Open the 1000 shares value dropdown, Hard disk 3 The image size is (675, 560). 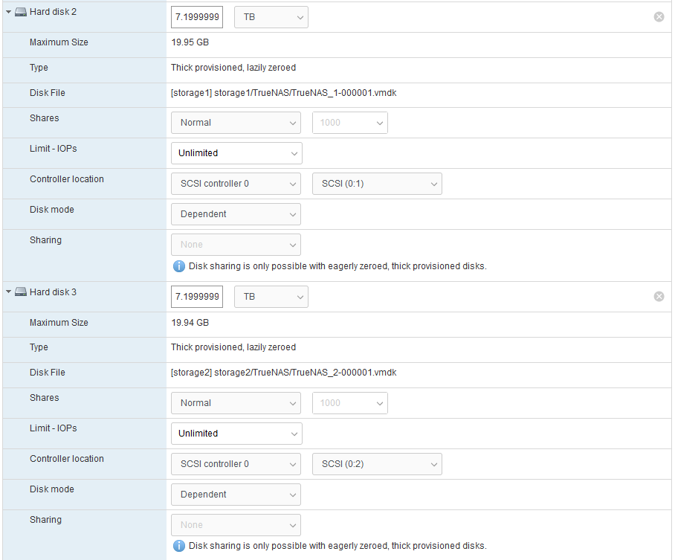pos(350,403)
